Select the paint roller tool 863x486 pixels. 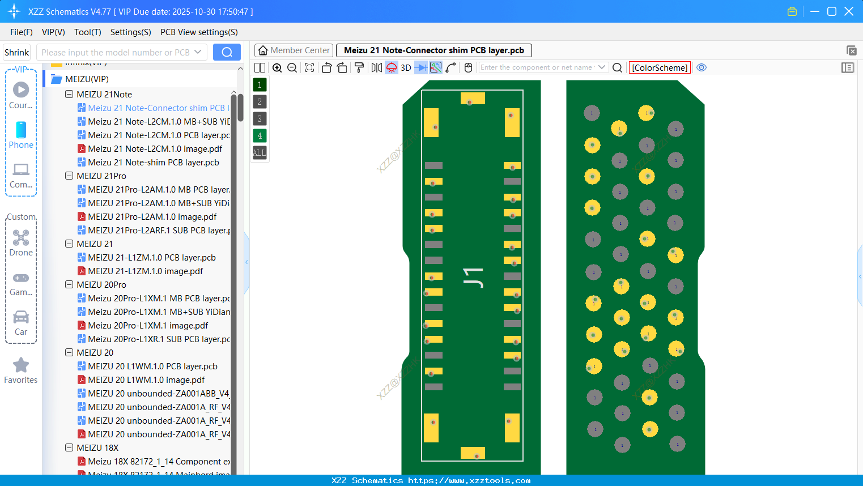tap(359, 68)
